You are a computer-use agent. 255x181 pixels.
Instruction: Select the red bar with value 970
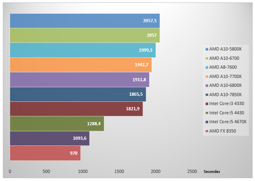tap(45, 153)
